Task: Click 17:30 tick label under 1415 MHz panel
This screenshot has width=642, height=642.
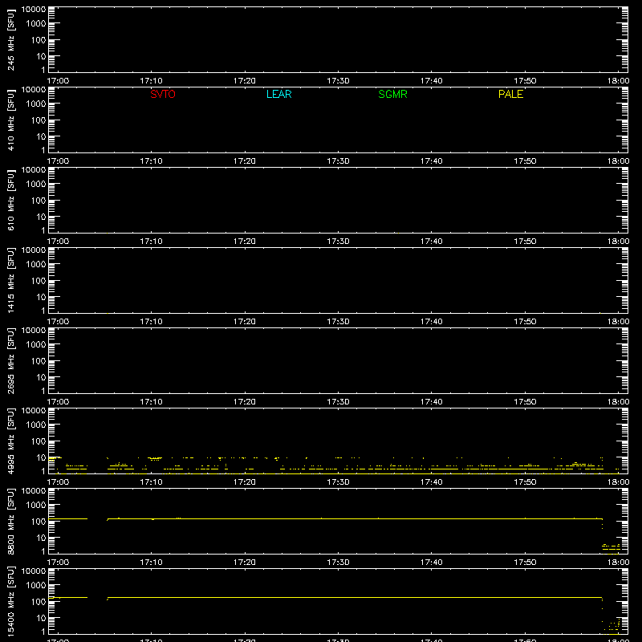Action: tap(338, 322)
